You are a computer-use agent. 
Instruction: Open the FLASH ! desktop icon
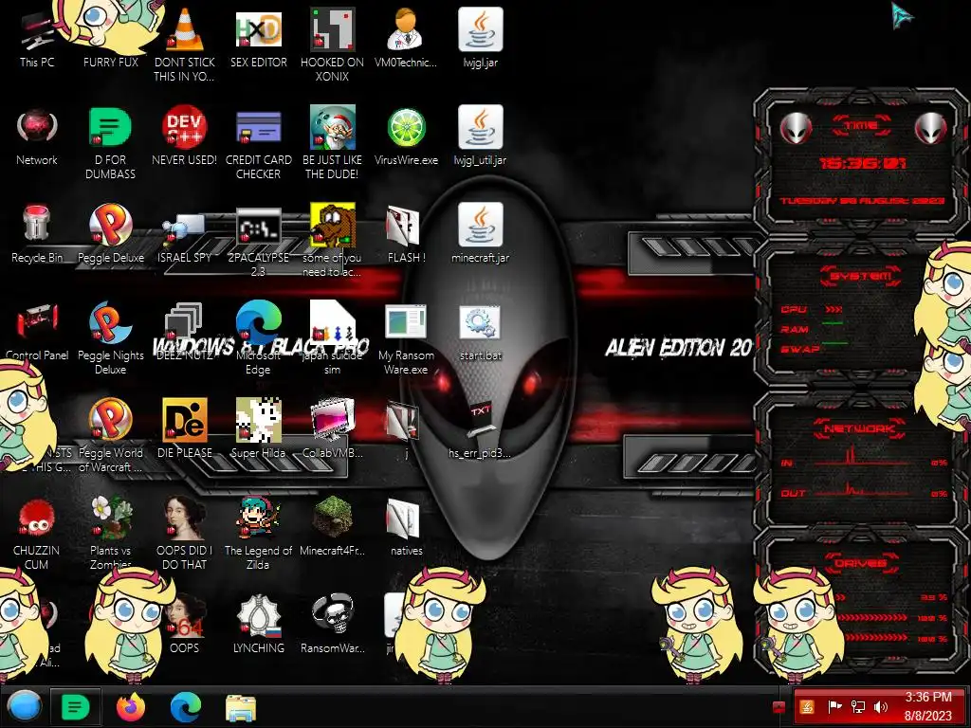click(x=403, y=226)
